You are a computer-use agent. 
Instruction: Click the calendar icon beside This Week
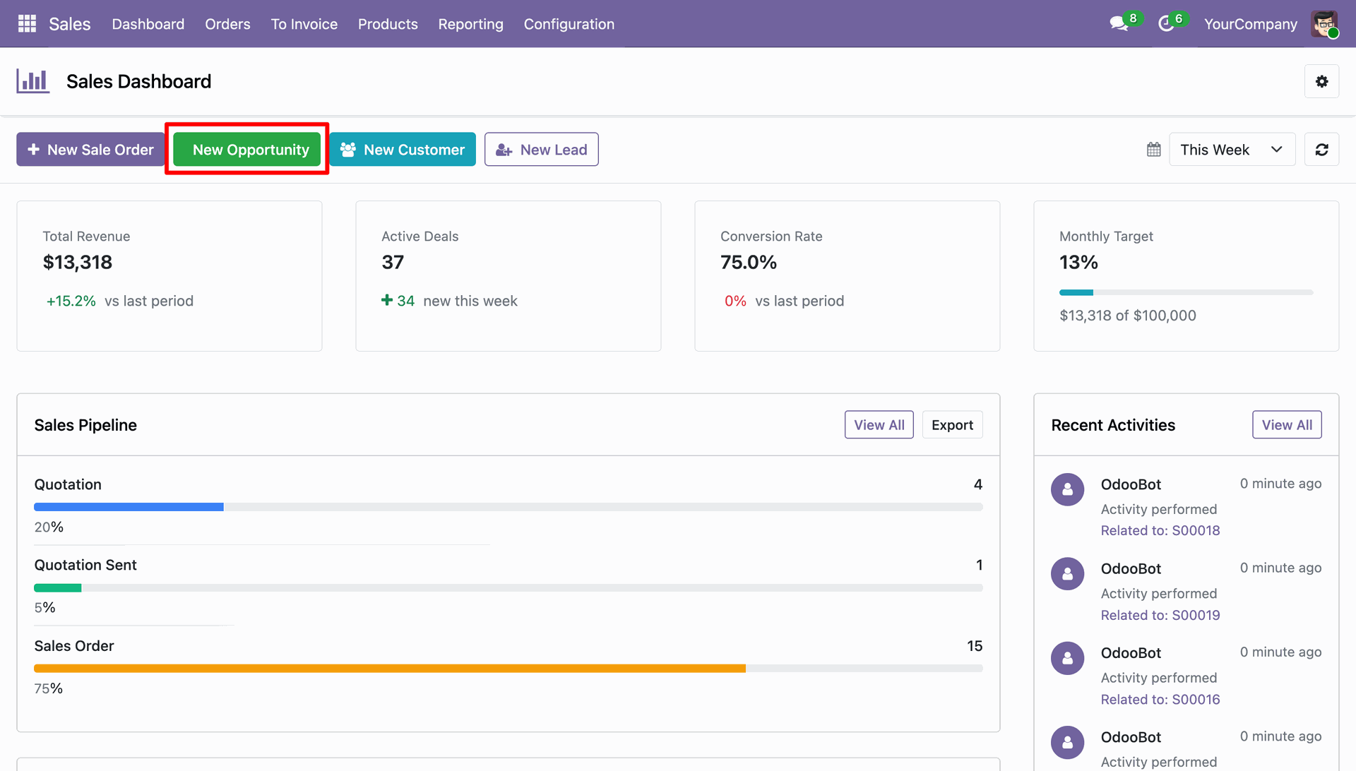pos(1153,150)
